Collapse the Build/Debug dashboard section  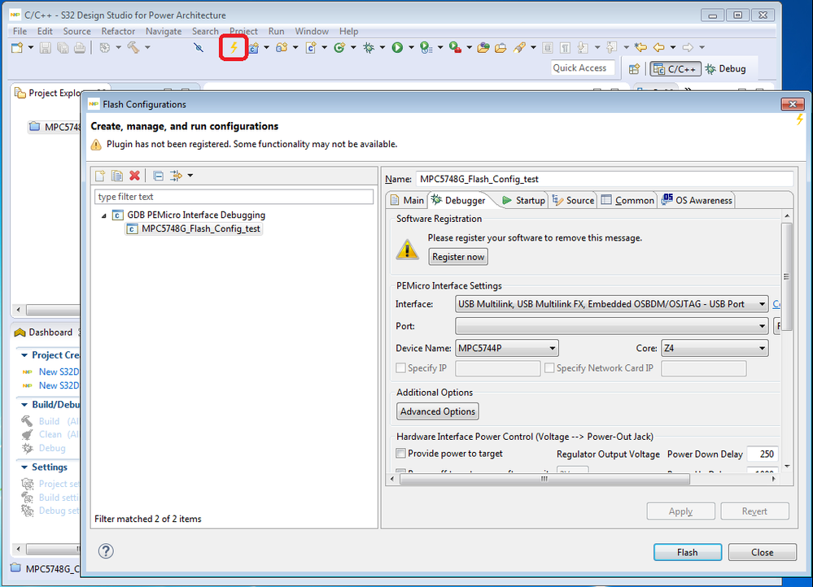pos(24,405)
